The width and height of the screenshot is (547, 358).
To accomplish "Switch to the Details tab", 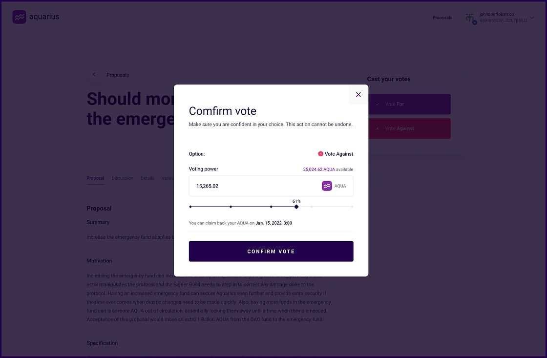I will (147, 178).
